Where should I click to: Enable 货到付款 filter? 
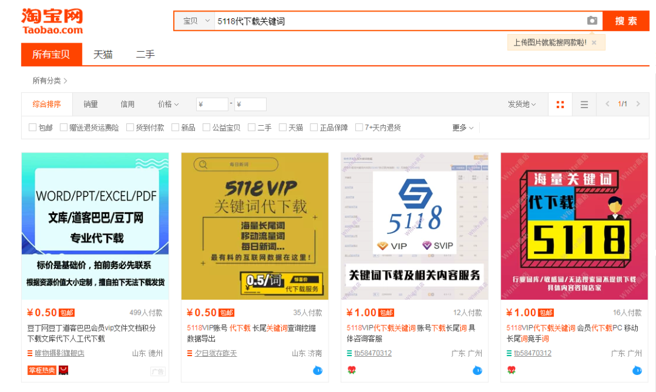tap(130, 127)
